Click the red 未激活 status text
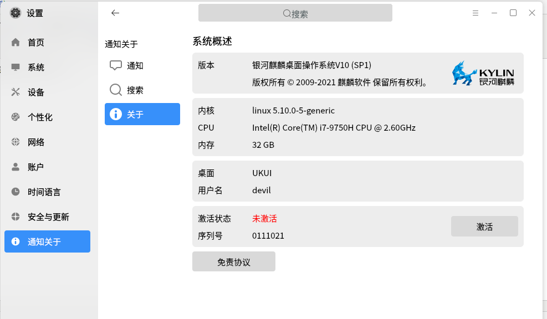547x319 pixels. pos(264,219)
